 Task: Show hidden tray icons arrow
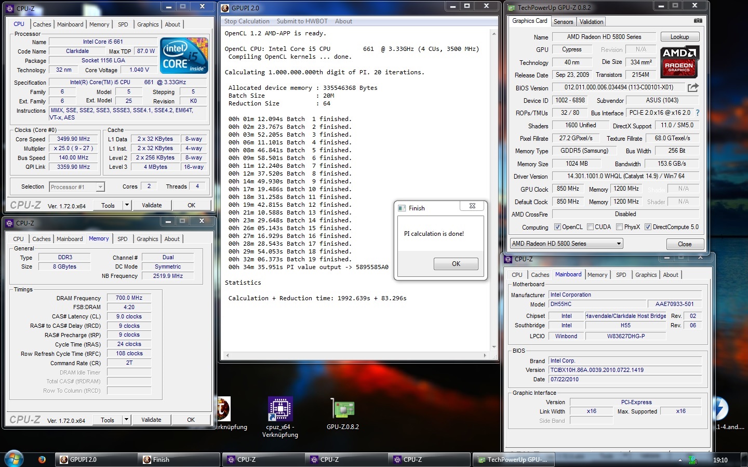(680, 460)
